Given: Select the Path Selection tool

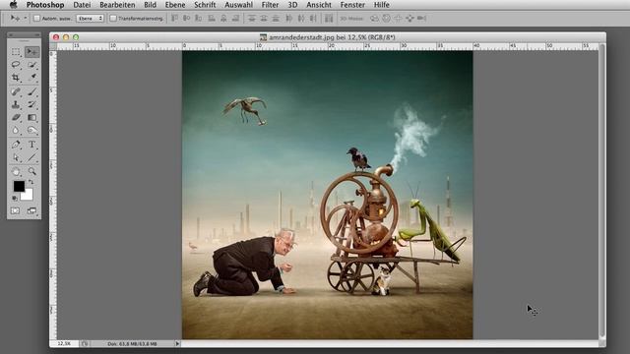Looking at the screenshot, I should coord(16,157).
